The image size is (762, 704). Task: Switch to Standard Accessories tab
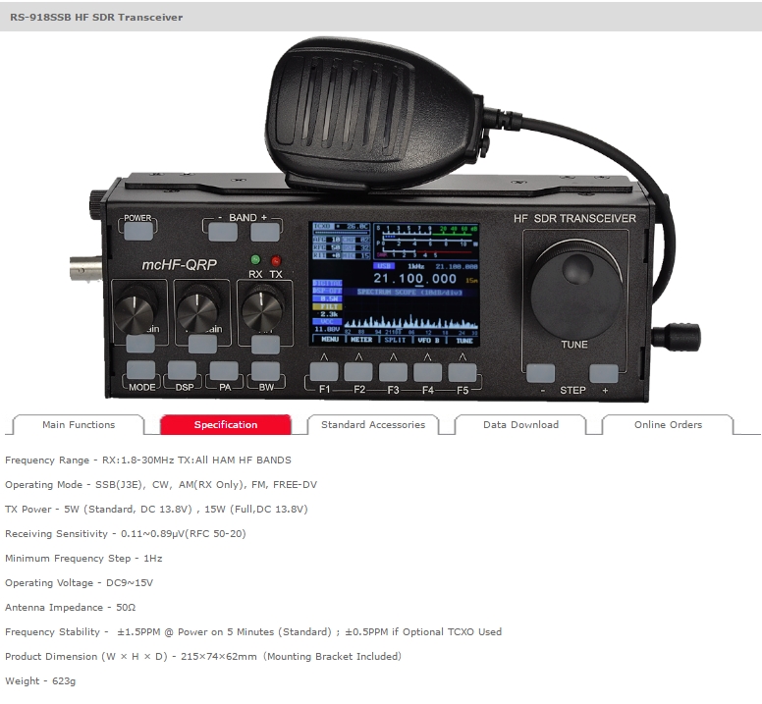point(373,424)
